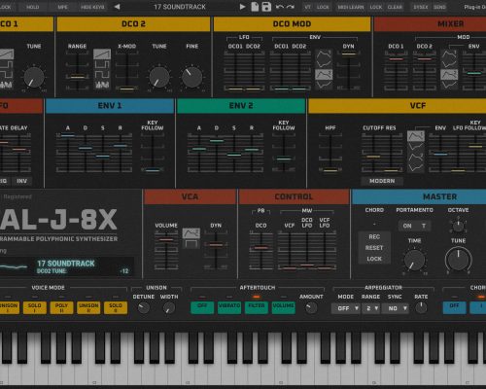Click the DCO 2 FINE knob

(x=191, y=77)
